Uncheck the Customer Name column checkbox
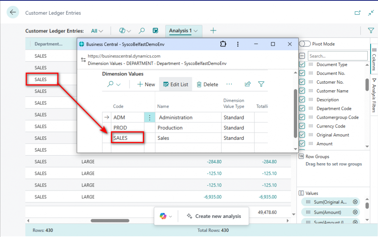This screenshot has height=237, width=378. point(302,91)
